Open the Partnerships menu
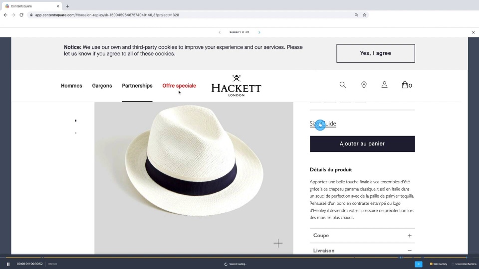Viewport: 479px width, 269px height. [137, 86]
